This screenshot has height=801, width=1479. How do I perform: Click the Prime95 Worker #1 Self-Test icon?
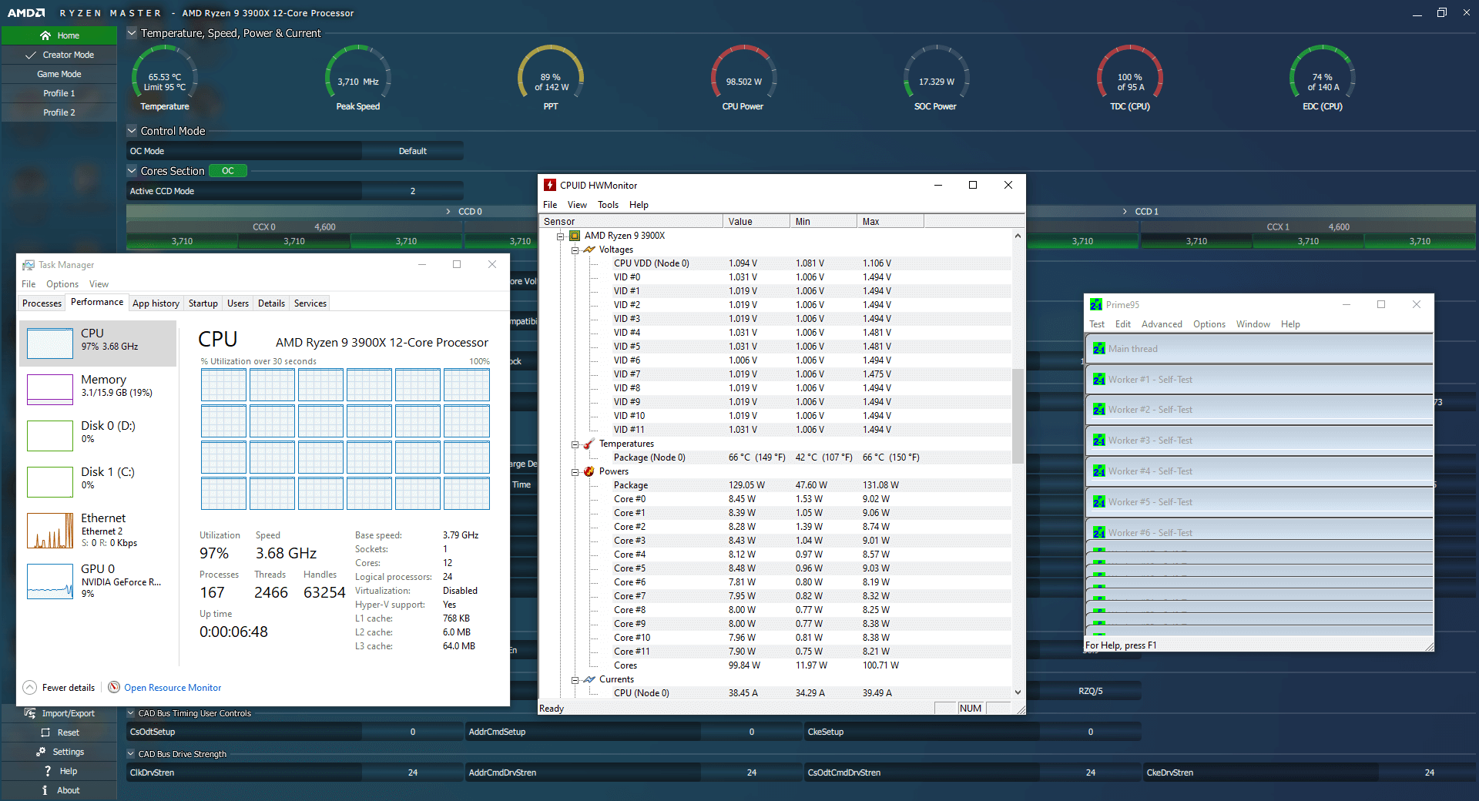click(1099, 380)
